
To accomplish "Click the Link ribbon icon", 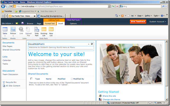I will (21, 29).
